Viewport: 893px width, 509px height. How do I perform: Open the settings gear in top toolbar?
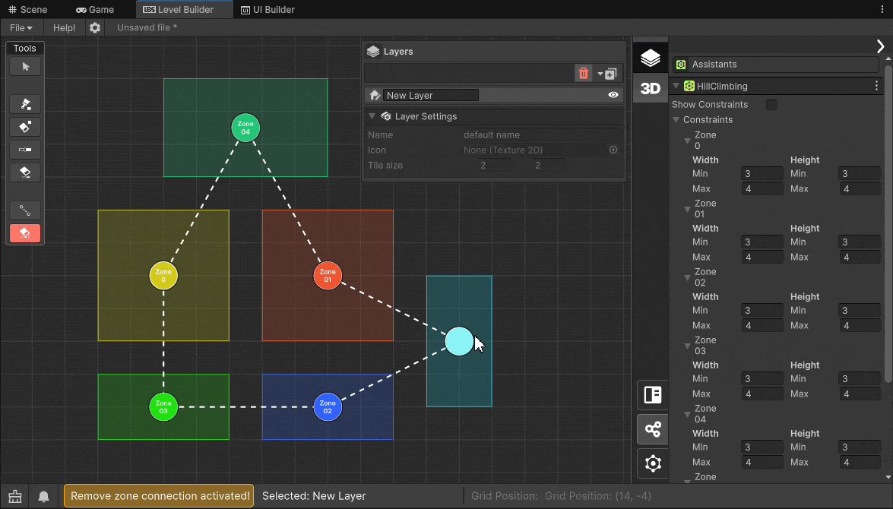tap(95, 27)
